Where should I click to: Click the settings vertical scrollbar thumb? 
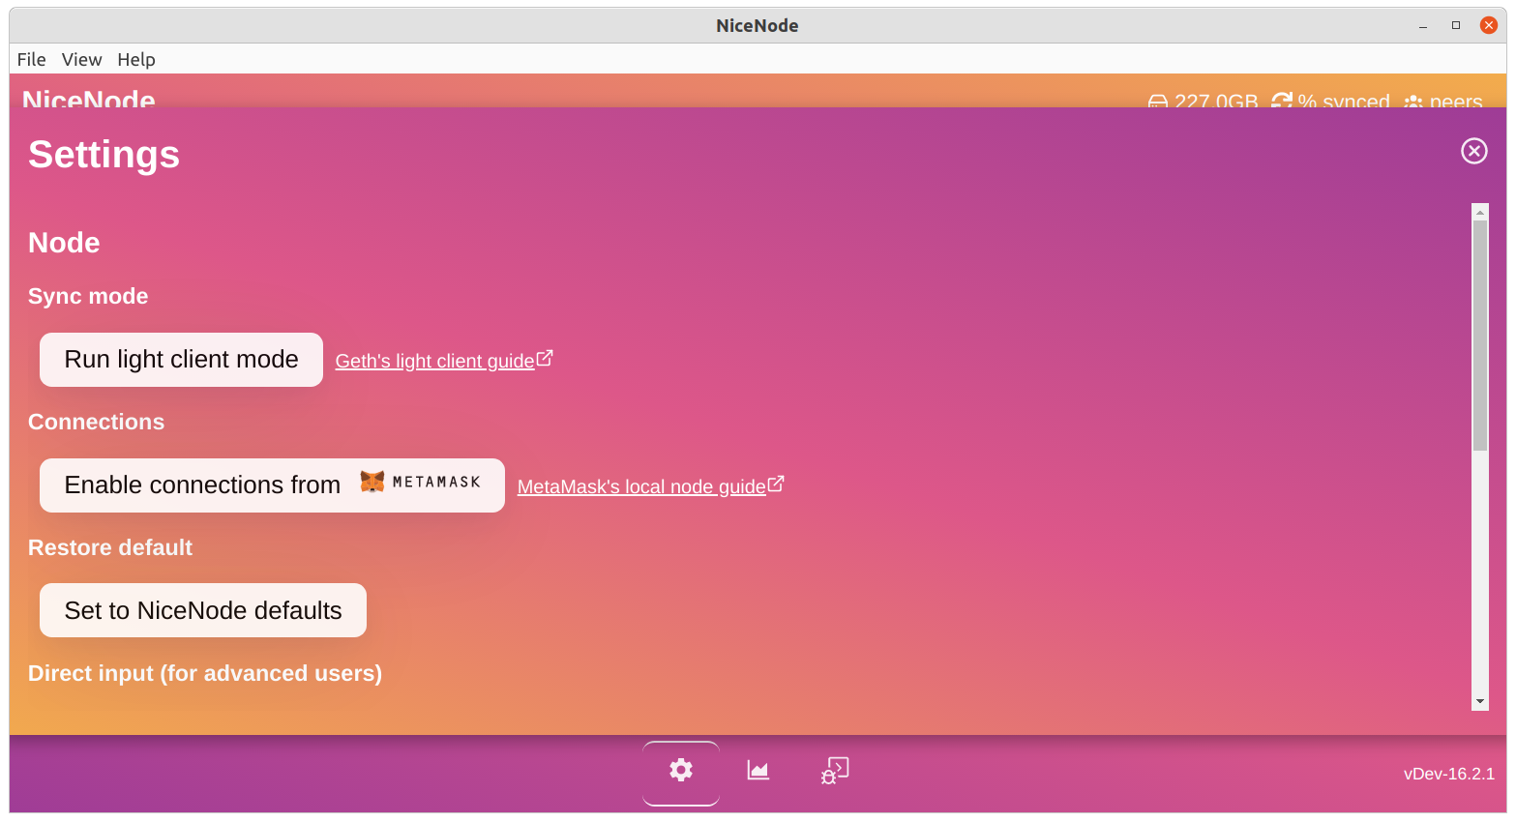pos(1480,336)
